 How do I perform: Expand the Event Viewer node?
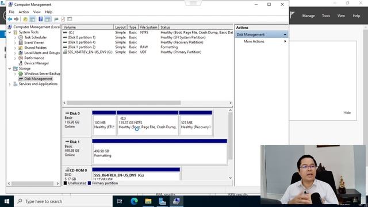(15, 43)
